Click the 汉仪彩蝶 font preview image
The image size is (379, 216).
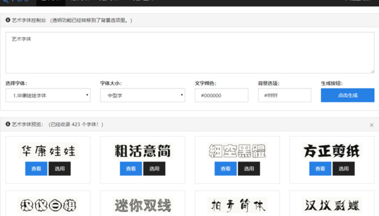(x=331, y=205)
